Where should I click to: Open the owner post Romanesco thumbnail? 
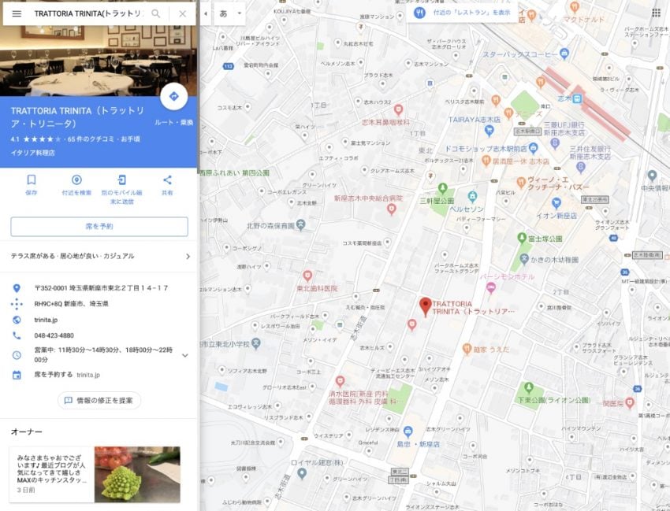point(137,474)
